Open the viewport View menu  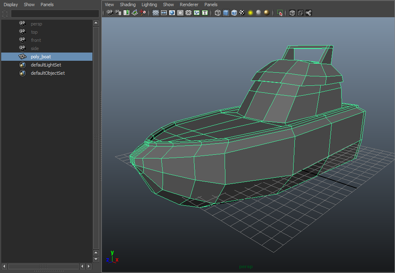(109, 5)
